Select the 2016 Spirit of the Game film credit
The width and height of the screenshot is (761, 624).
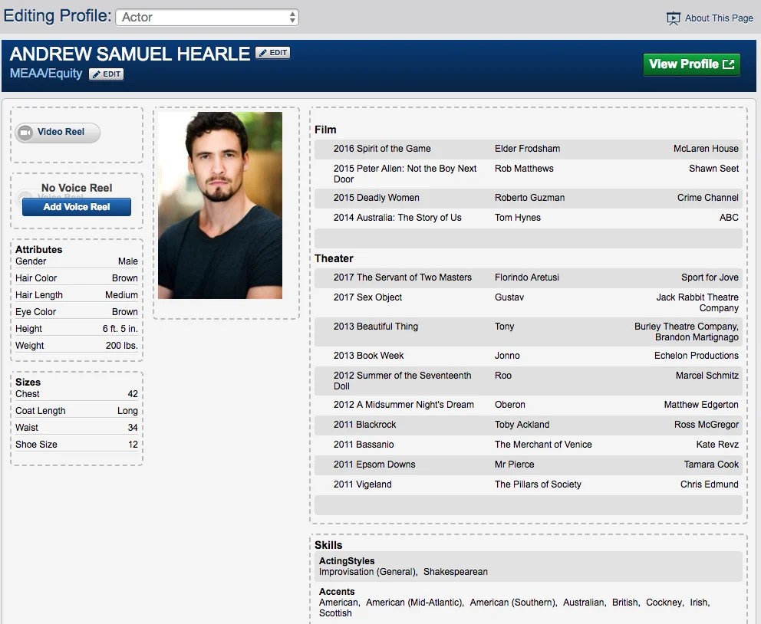[x=527, y=149]
